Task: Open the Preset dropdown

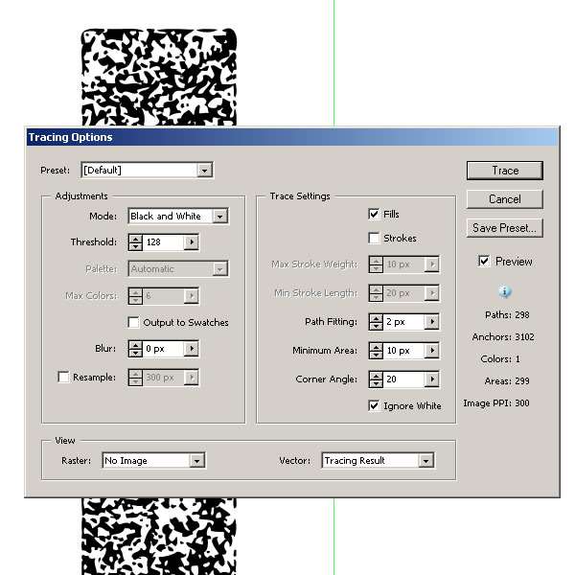Action: coord(204,171)
